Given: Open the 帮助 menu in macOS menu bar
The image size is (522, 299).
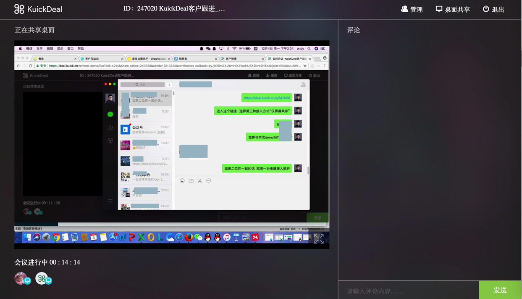Looking at the screenshot, I should pos(81,48).
